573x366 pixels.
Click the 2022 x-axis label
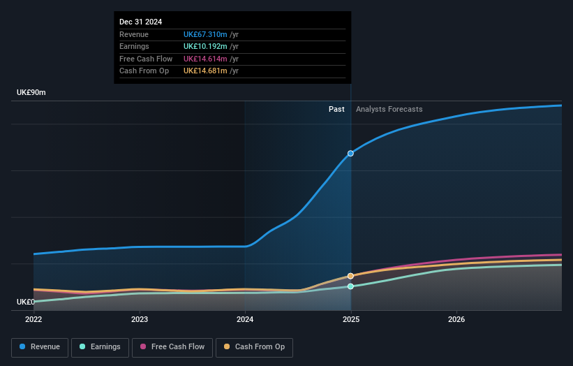point(34,320)
